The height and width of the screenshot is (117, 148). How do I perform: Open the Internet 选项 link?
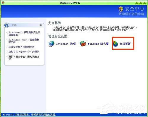(x=66, y=44)
